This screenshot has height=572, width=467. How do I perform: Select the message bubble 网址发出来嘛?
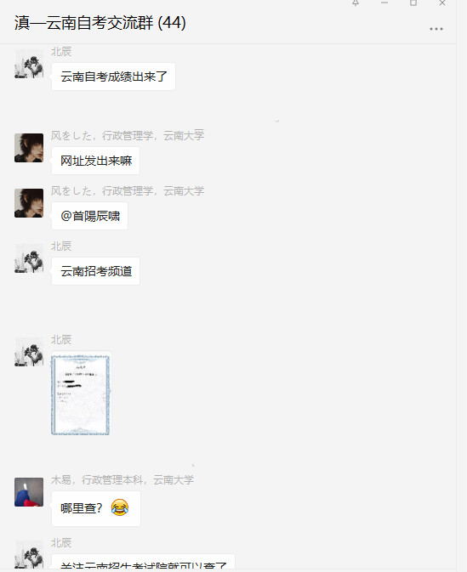[x=95, y=161]
